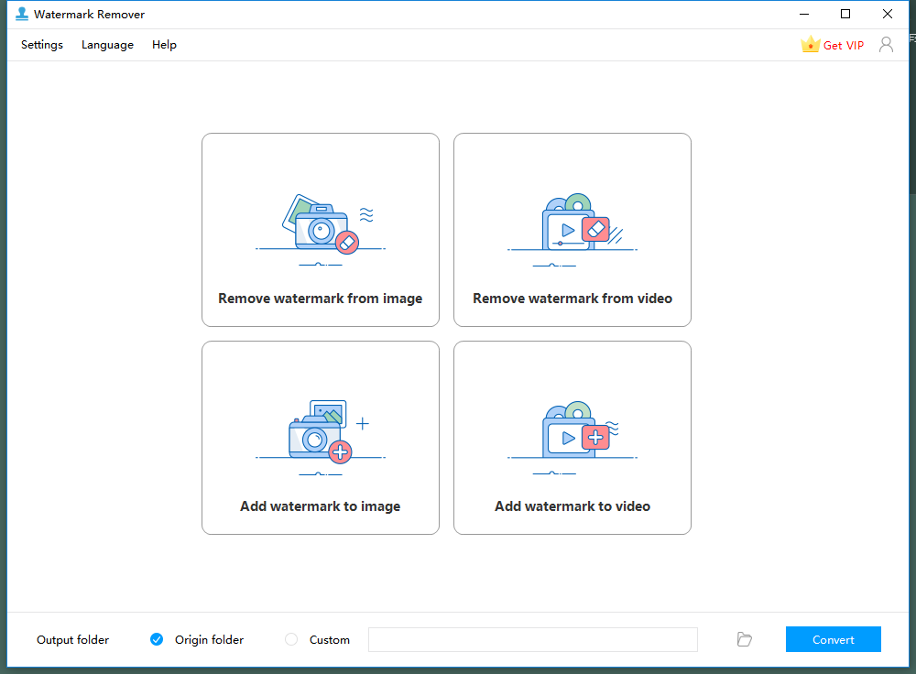Click 'Add watermark to video' label
Viewport: 916px width, 674px height.
pos(572,506)
